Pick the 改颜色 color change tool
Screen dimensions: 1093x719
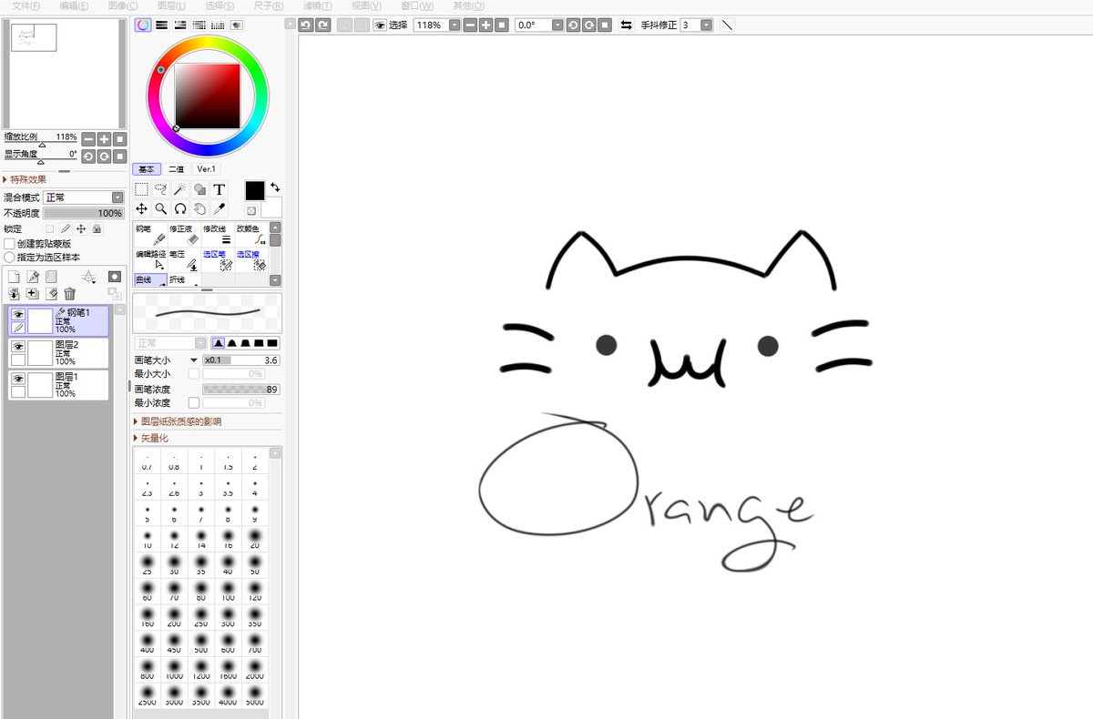[250, 234]
